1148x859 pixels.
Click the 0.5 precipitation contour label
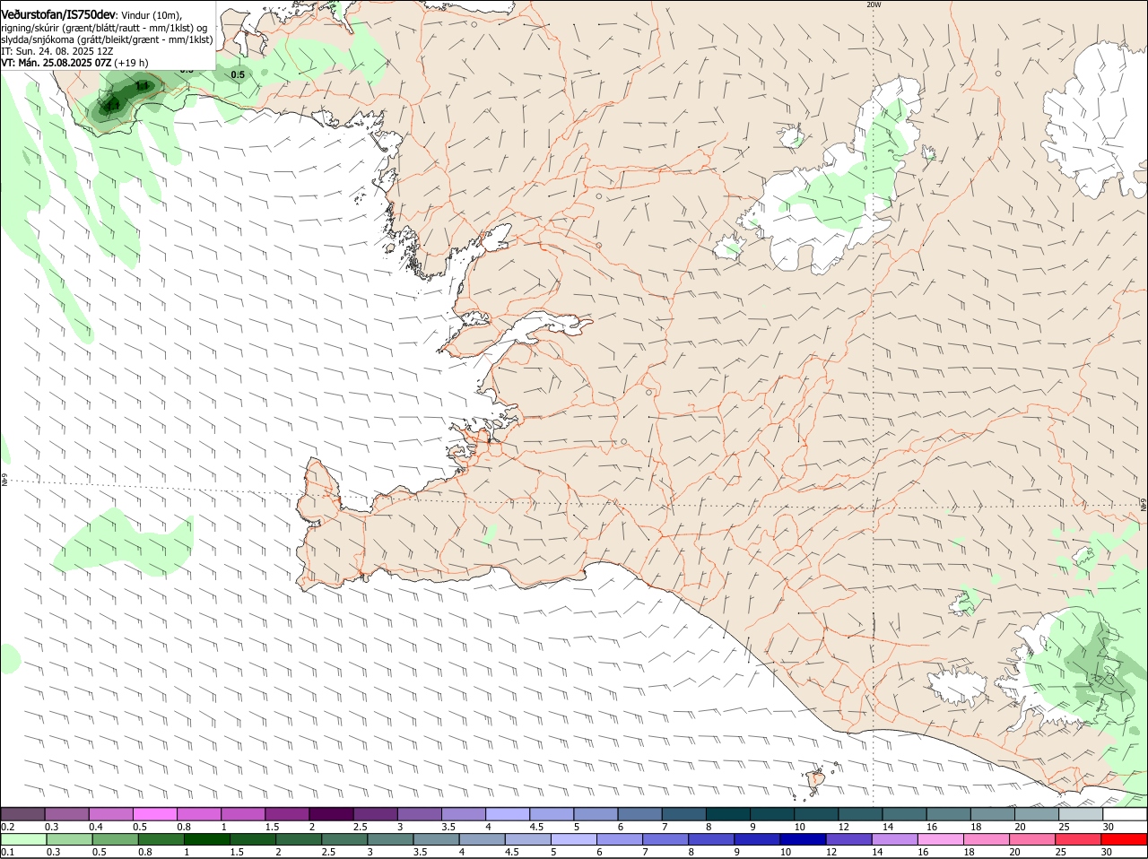(x=238, y=75)
